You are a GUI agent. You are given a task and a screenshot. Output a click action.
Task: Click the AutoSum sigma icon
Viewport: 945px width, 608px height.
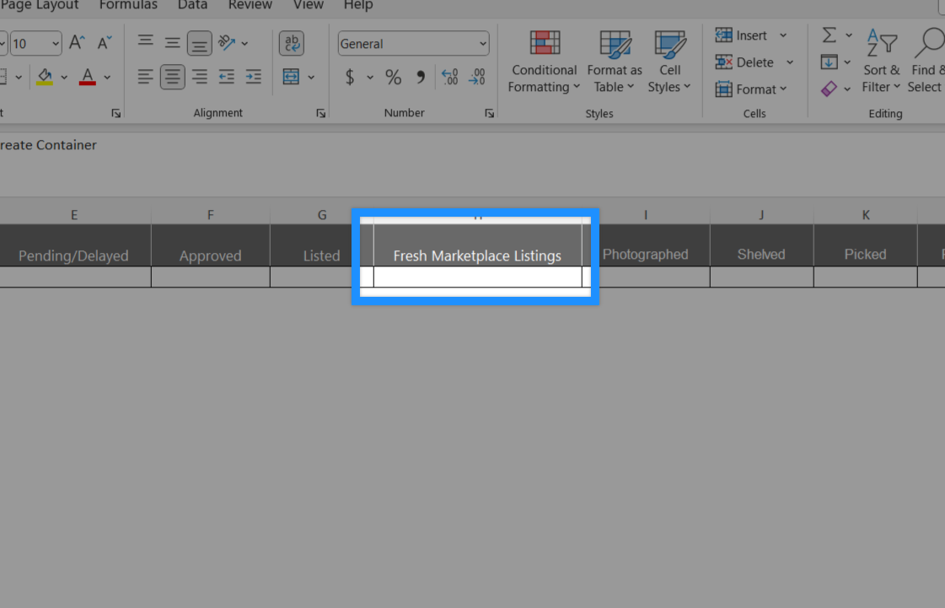[x=830, y=35]
